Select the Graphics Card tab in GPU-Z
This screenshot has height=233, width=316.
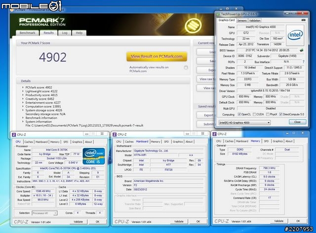[x=227, y=20]
